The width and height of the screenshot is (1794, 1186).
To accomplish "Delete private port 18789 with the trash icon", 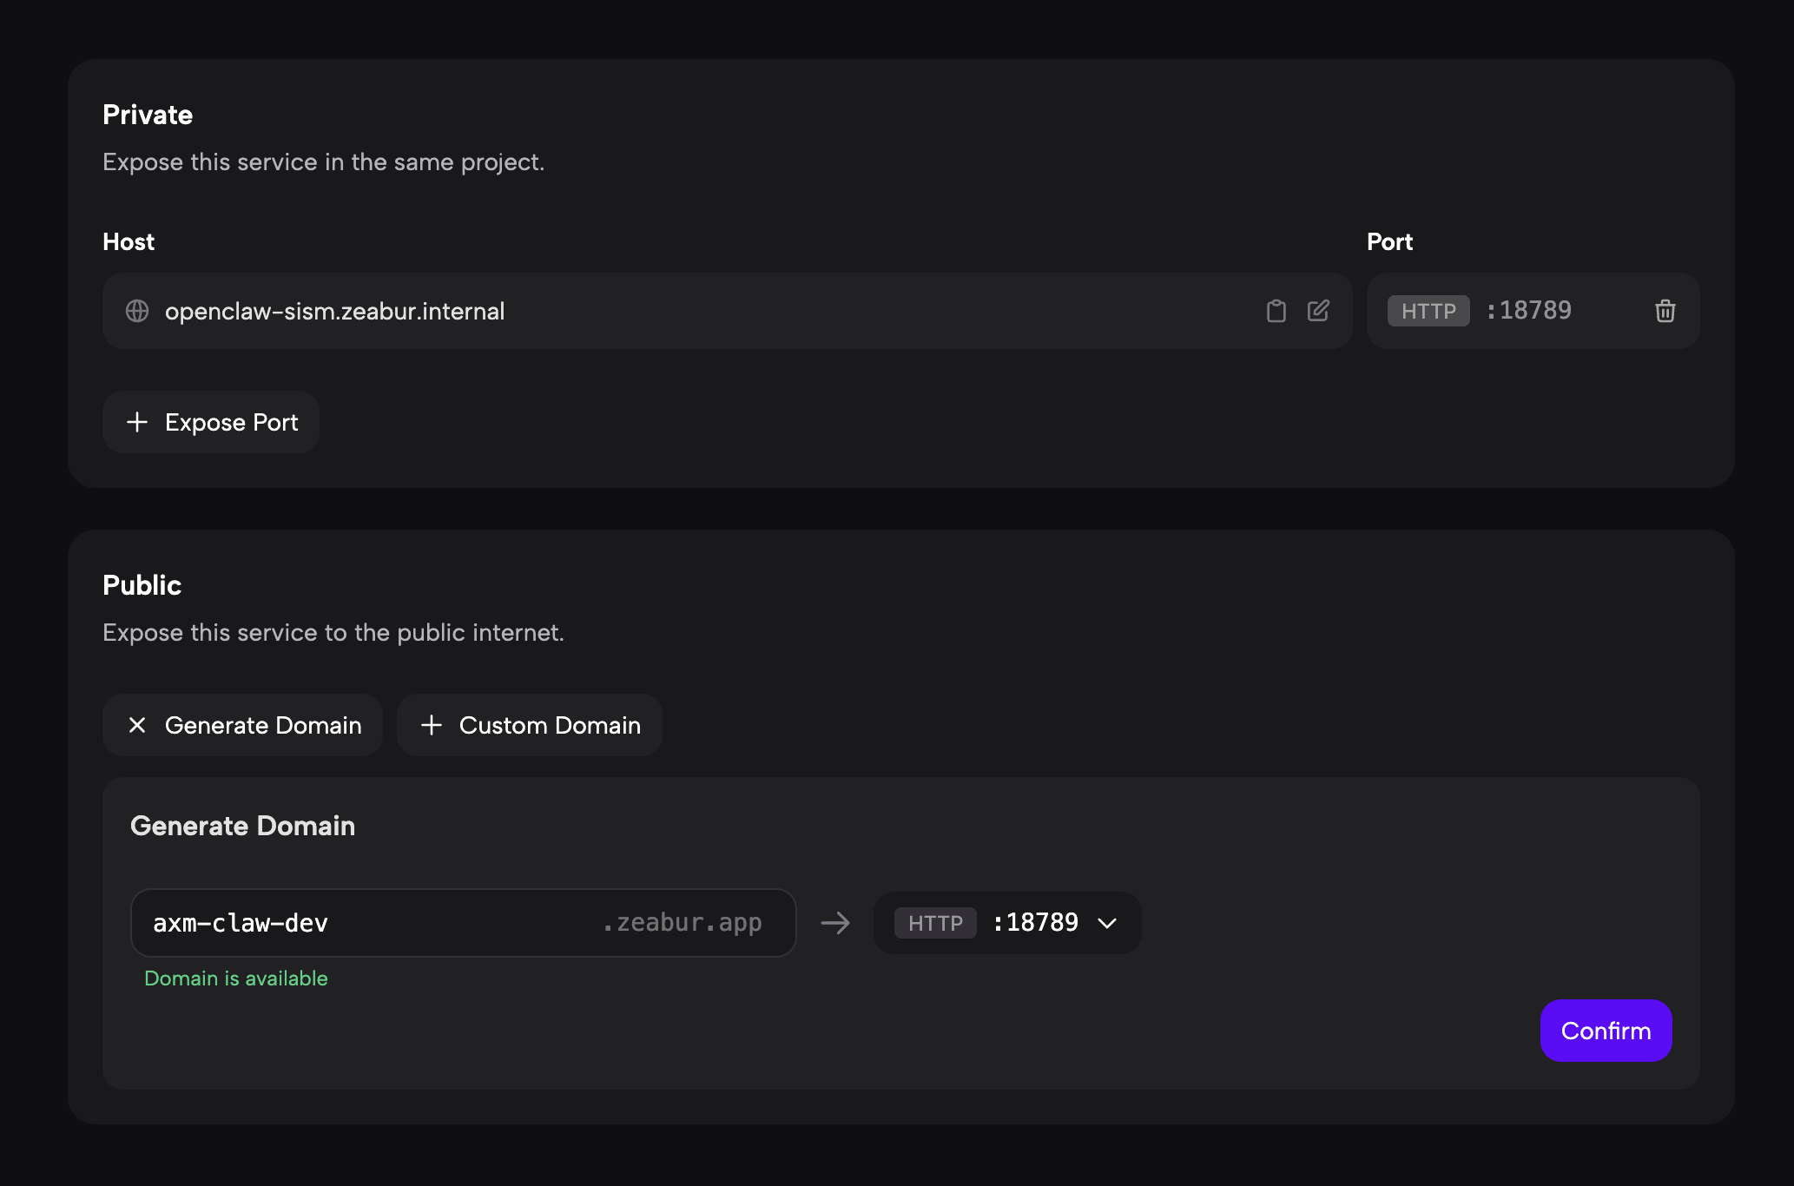I will (1665, 311).
